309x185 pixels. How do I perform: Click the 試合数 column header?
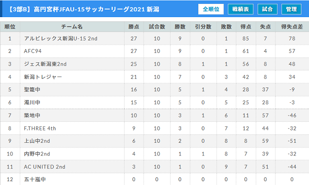coord(157,27)
